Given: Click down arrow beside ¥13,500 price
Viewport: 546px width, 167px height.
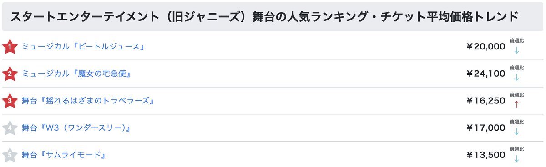Looking at the screenshot, I should 516,159.
